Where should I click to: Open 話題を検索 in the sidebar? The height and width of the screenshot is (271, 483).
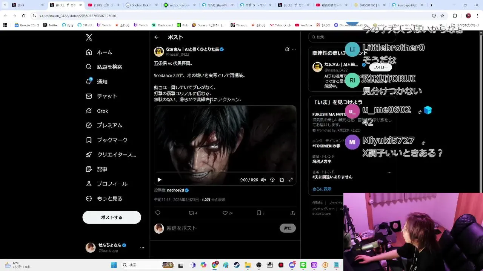pos(104,67)
